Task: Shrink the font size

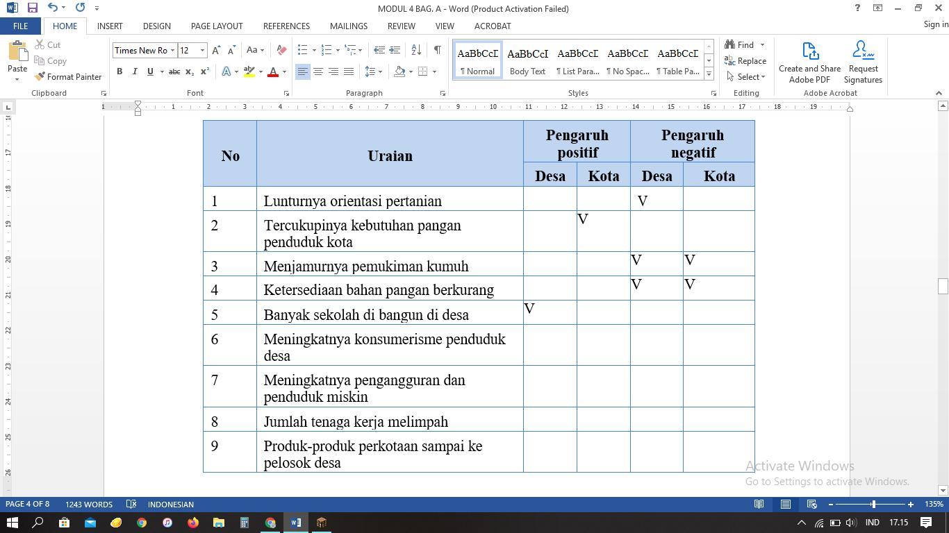Action: (231, 50)
